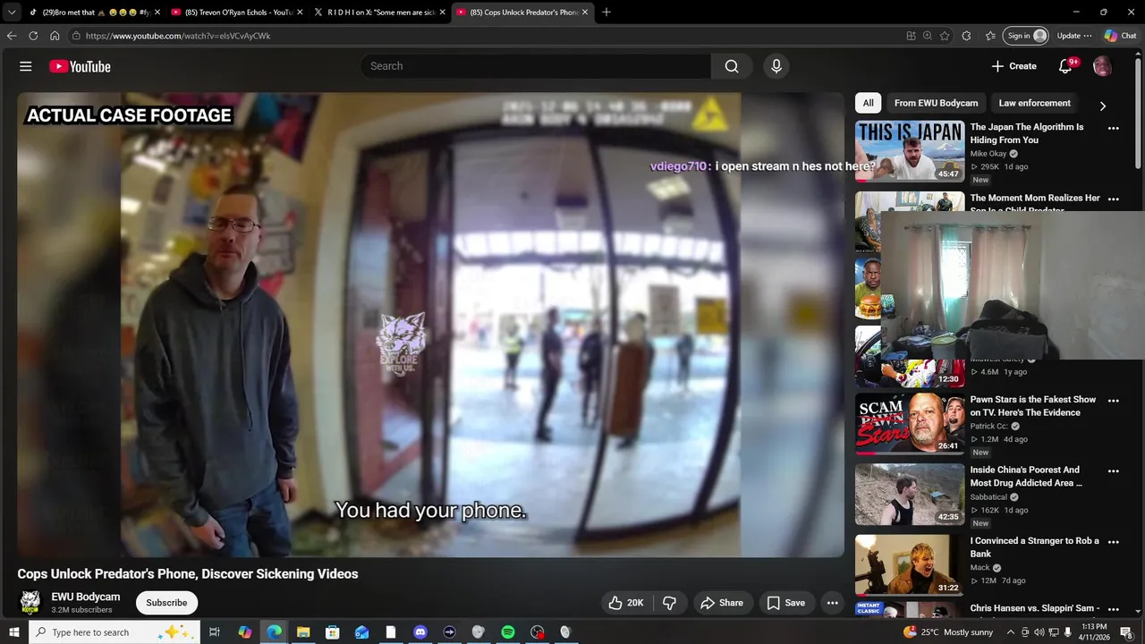This screenshot has width=1145, height=644.
Task: Select the From EWU Bodycam chip
Action: click(936, 103)
